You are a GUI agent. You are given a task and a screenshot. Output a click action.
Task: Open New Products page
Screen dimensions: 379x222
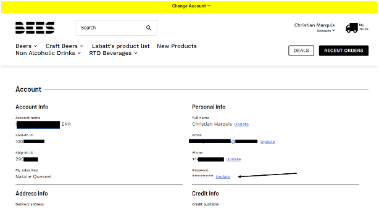[177, 46]
